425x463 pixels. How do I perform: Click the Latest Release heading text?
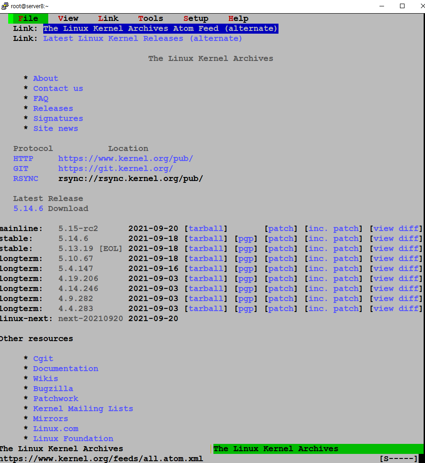[48, 198]
